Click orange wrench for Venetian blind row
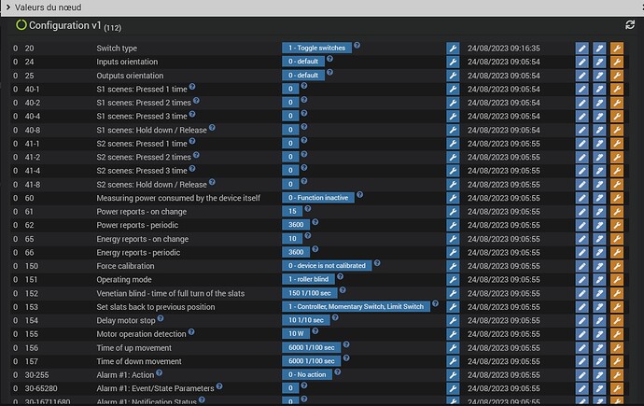644x406 pixels. (617, 293)
